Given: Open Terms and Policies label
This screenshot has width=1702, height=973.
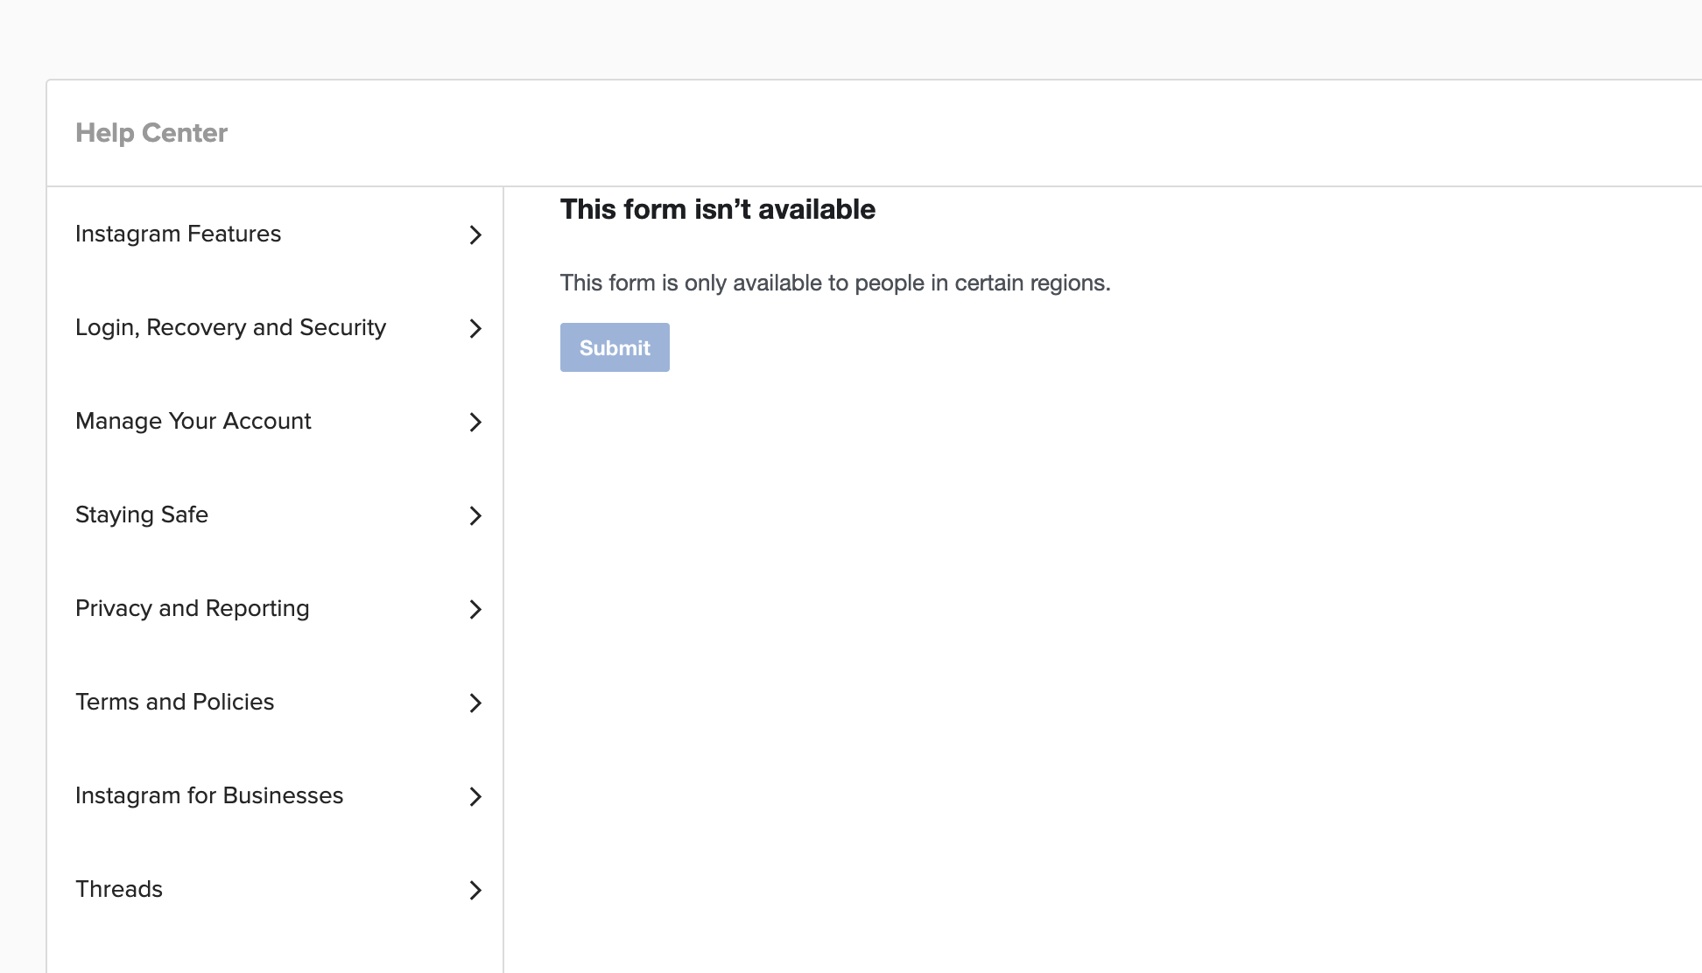Looking at the screenshot, I should 175,702.
